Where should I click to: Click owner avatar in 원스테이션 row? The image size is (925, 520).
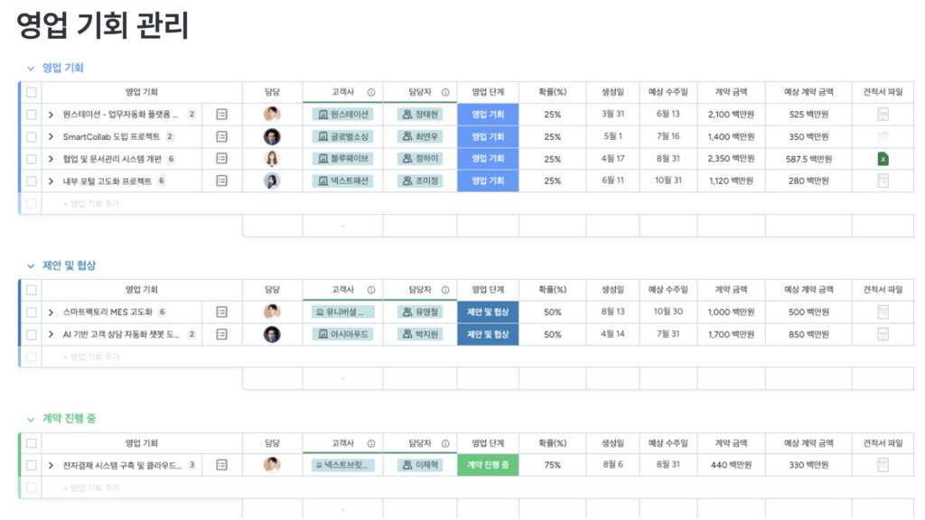coord(272,115)
